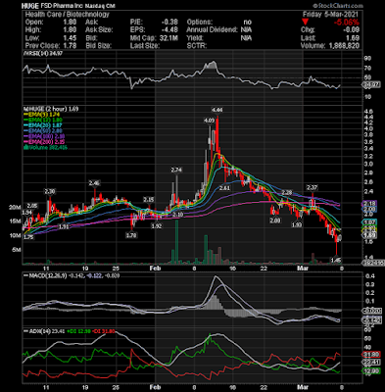Click the 4.44 peak price label
Image resolution: width=385 pixels, height=392 pixels.
point(217,110)
